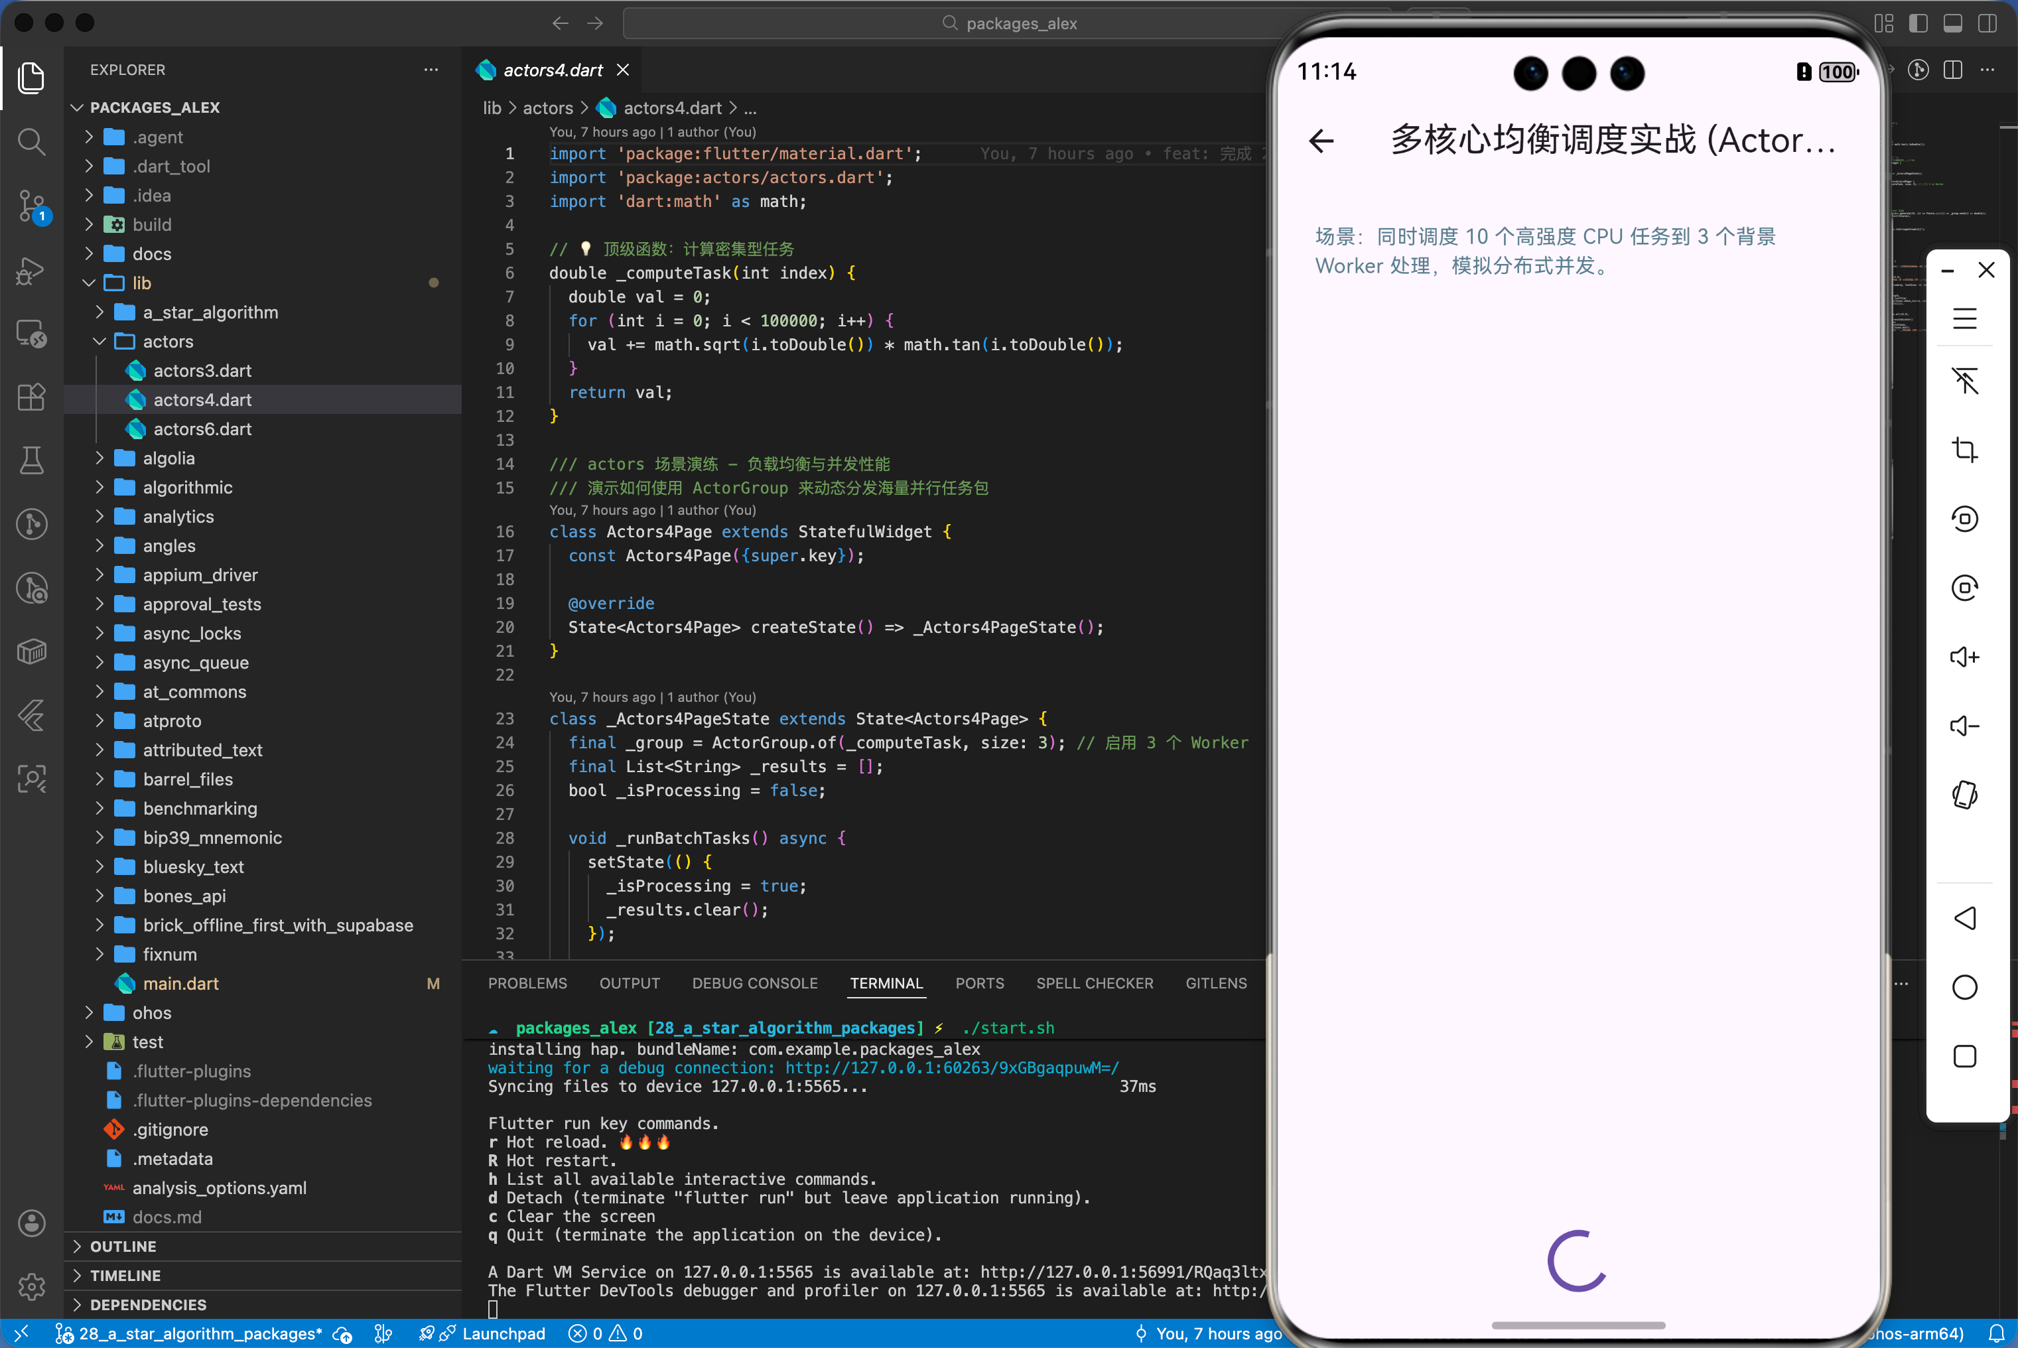
Task: Open the TERMINAL tab
Action: pyautogui.click(x=886, y=982)
